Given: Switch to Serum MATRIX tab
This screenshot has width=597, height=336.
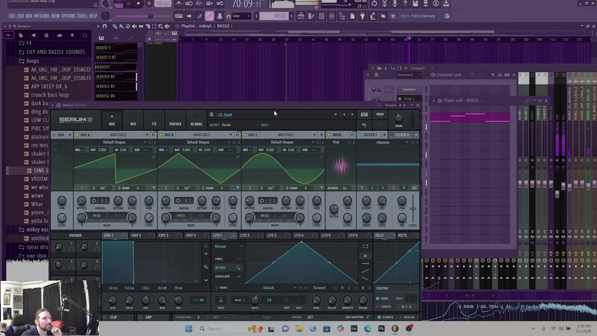Looking at the screenshot, I should coord(175,120).
